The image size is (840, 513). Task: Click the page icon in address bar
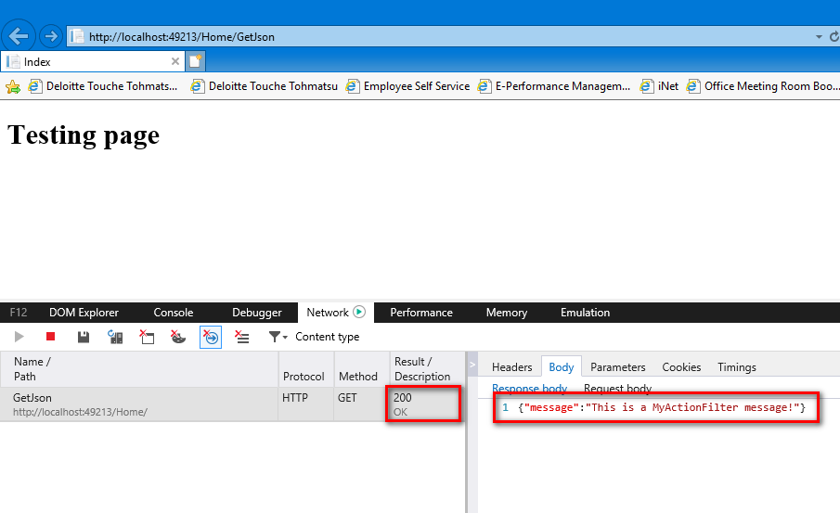[77, 36]
